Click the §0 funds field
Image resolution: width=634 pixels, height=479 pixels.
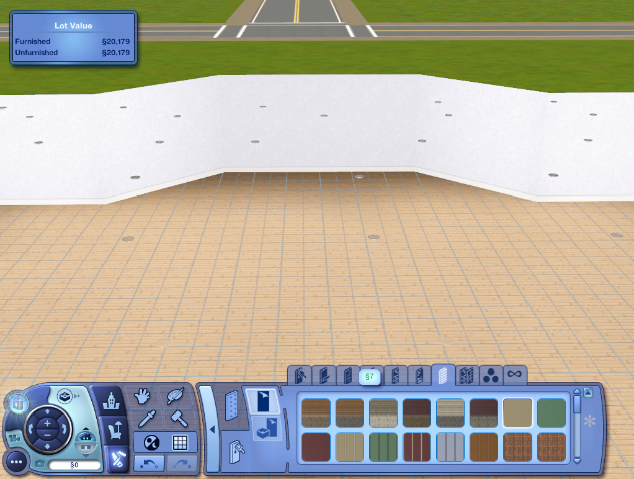74,465
